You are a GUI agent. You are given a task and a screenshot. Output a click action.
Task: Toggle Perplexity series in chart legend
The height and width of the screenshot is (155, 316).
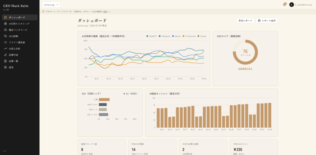(x=164, y=36)
